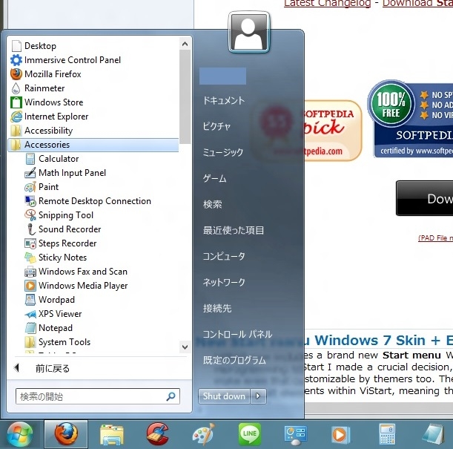Screen dimensions: 453x449
Task: Open 接続先 in the right pane
Action: coord(217,308)
